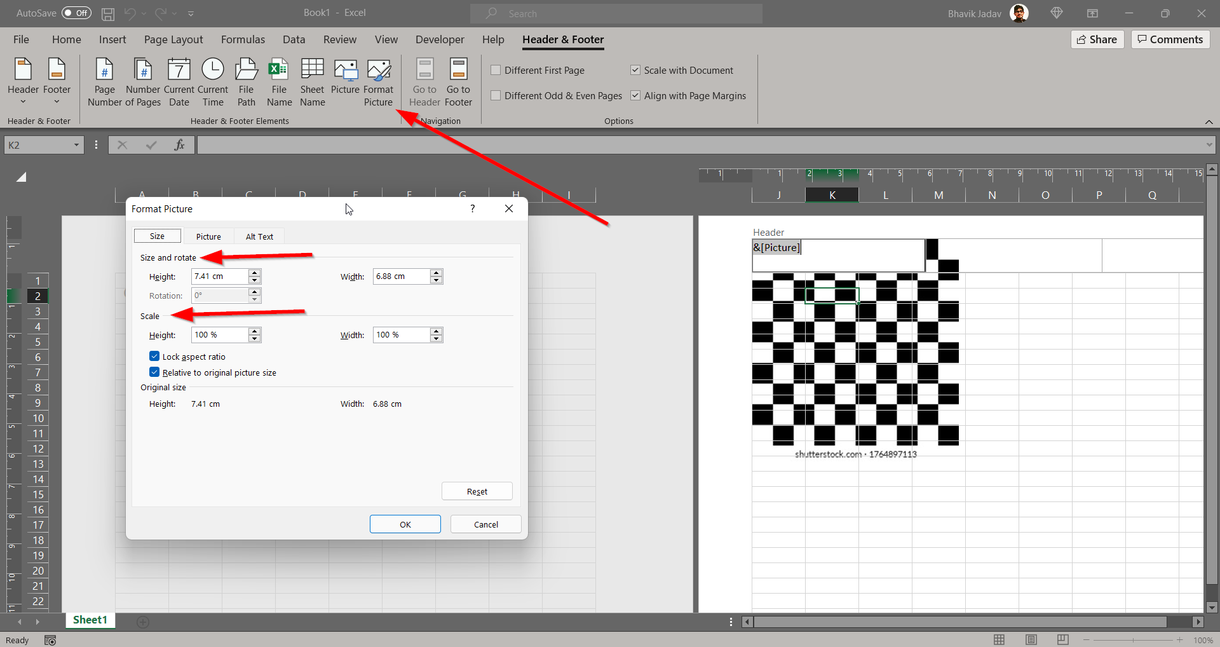Switch to Normal view in status bar
The image size is (1220, 647).
coord(999,640)
